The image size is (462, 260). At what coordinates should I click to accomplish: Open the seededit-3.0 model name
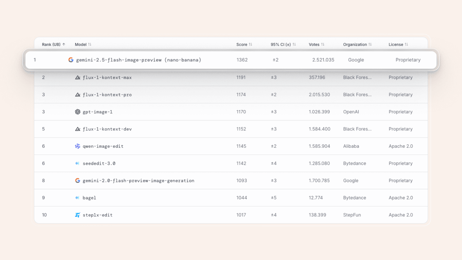[x=99, y=163]
